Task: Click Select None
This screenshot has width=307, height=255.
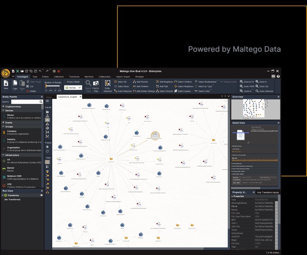Action: (122, 86)
